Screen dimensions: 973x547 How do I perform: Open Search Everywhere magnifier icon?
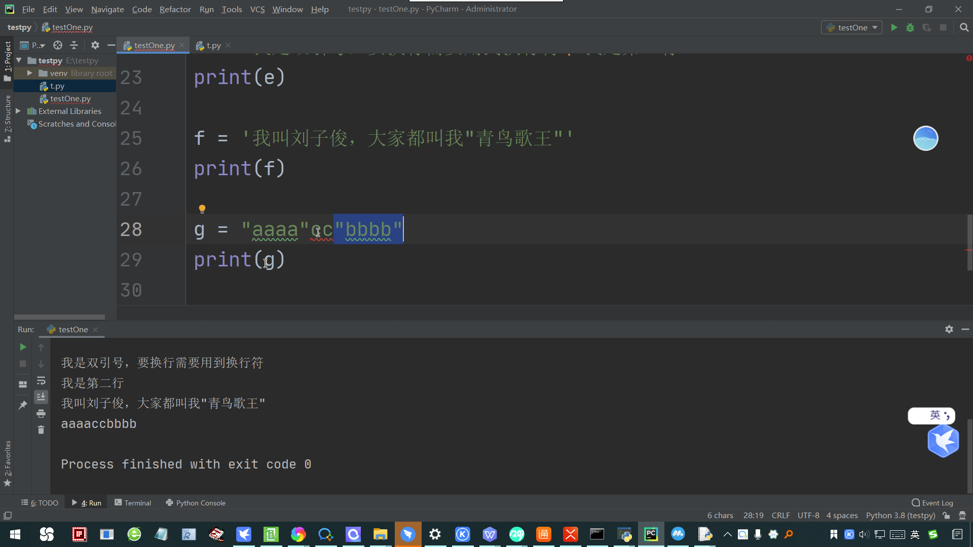(964, 27)
